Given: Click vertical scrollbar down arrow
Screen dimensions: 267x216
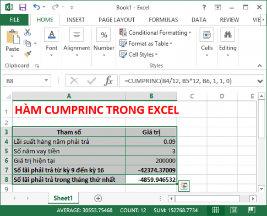Looking at the screenshot, I should point(261,188).
